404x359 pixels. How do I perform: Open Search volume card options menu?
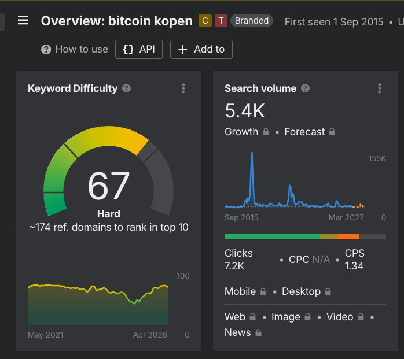[x=379, y=88]
